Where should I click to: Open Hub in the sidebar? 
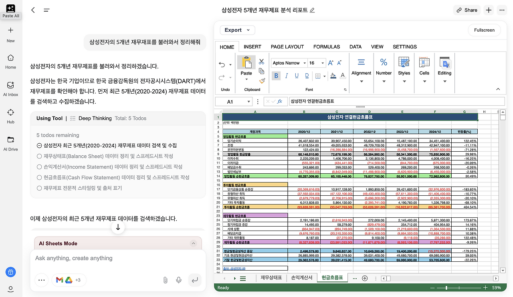(x=11, y=112)
